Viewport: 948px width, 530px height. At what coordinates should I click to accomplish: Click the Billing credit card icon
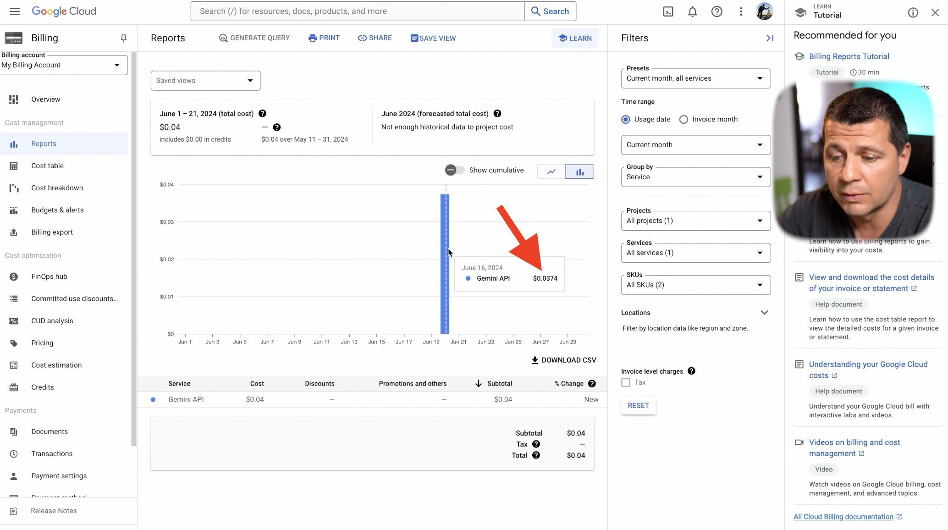point(13,38)
